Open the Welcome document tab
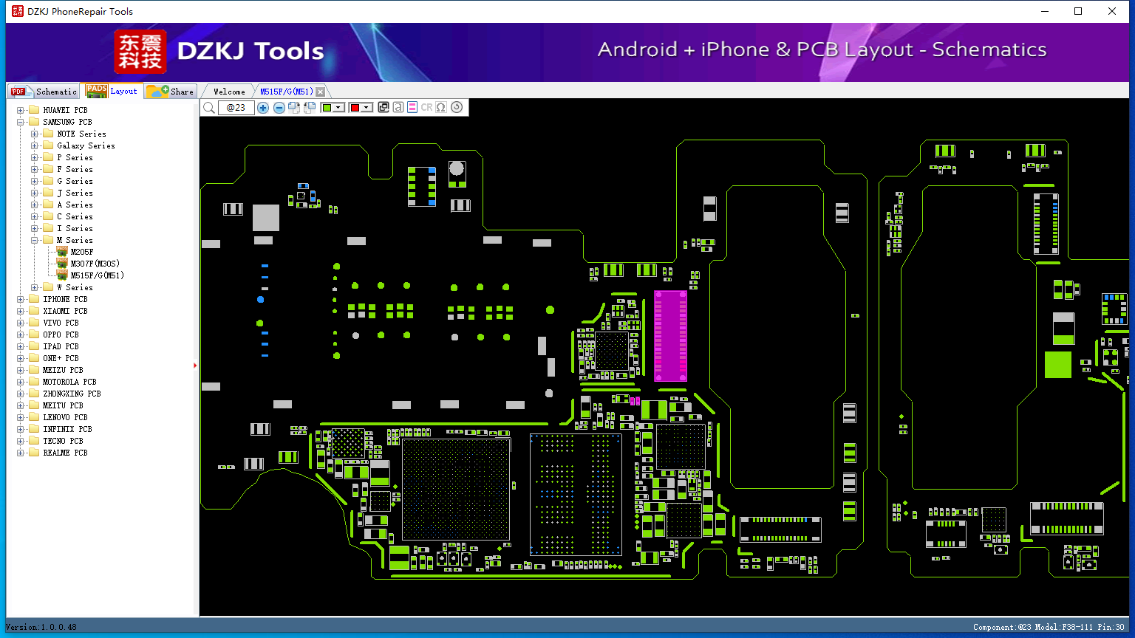 pos(229,92)
